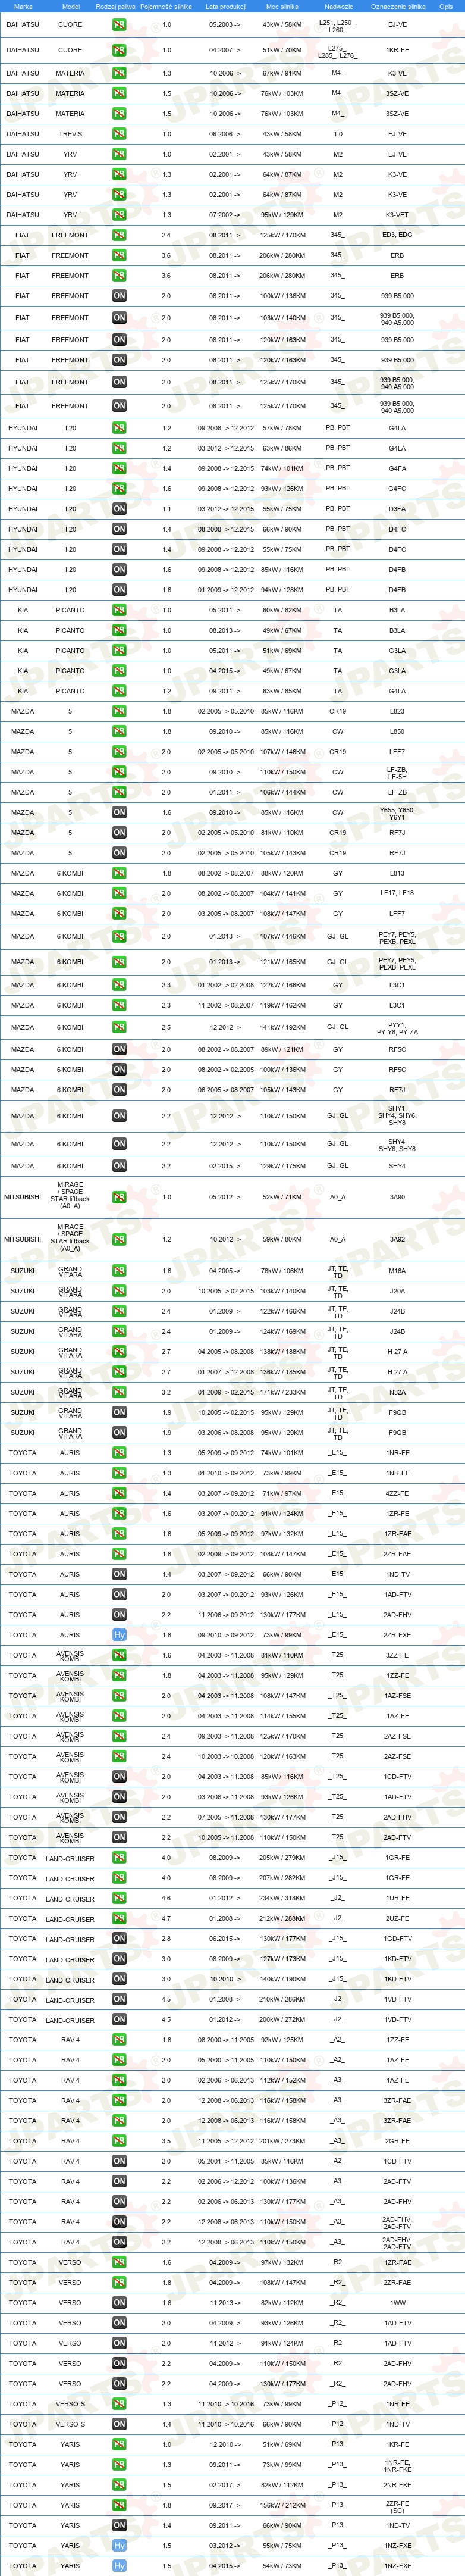Select engine code 4ZZ-FE
The image size is (465, 2576).
(x=397, y=1493)
